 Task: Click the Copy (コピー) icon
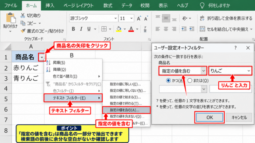point(23,23)
